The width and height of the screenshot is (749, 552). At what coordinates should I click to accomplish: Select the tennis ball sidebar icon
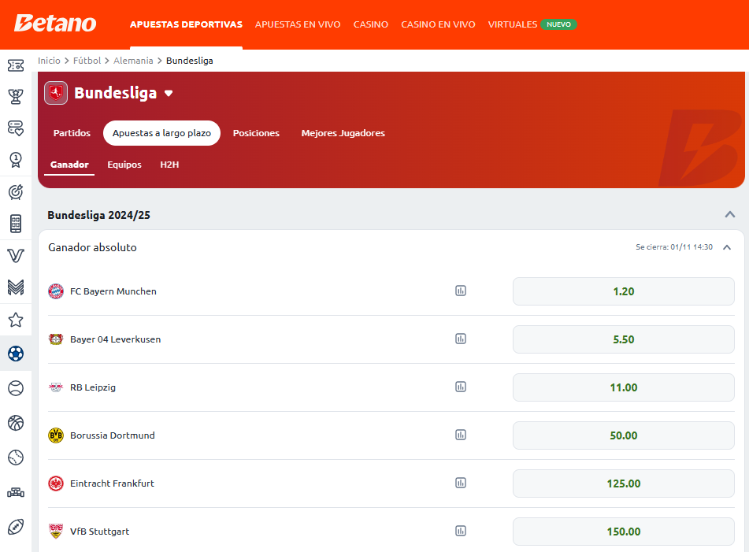click(x=16, y=388)
